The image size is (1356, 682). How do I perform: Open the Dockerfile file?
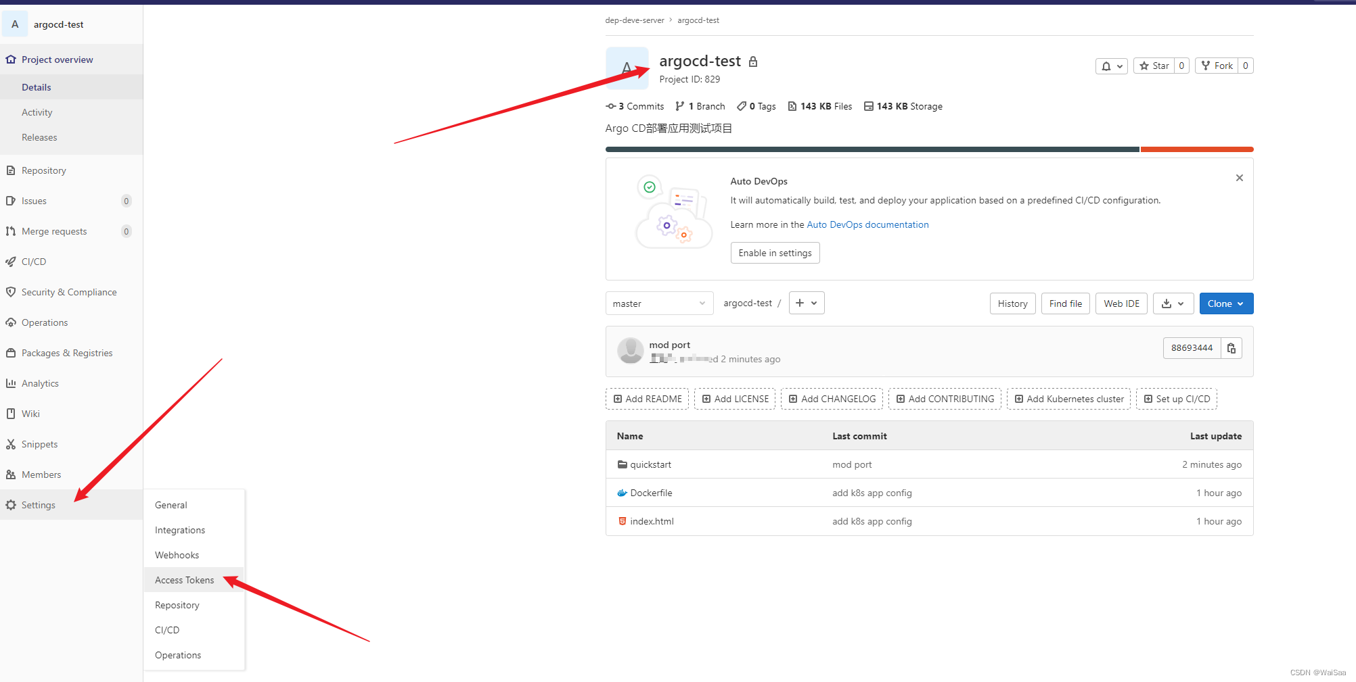(x=651, y=493)
